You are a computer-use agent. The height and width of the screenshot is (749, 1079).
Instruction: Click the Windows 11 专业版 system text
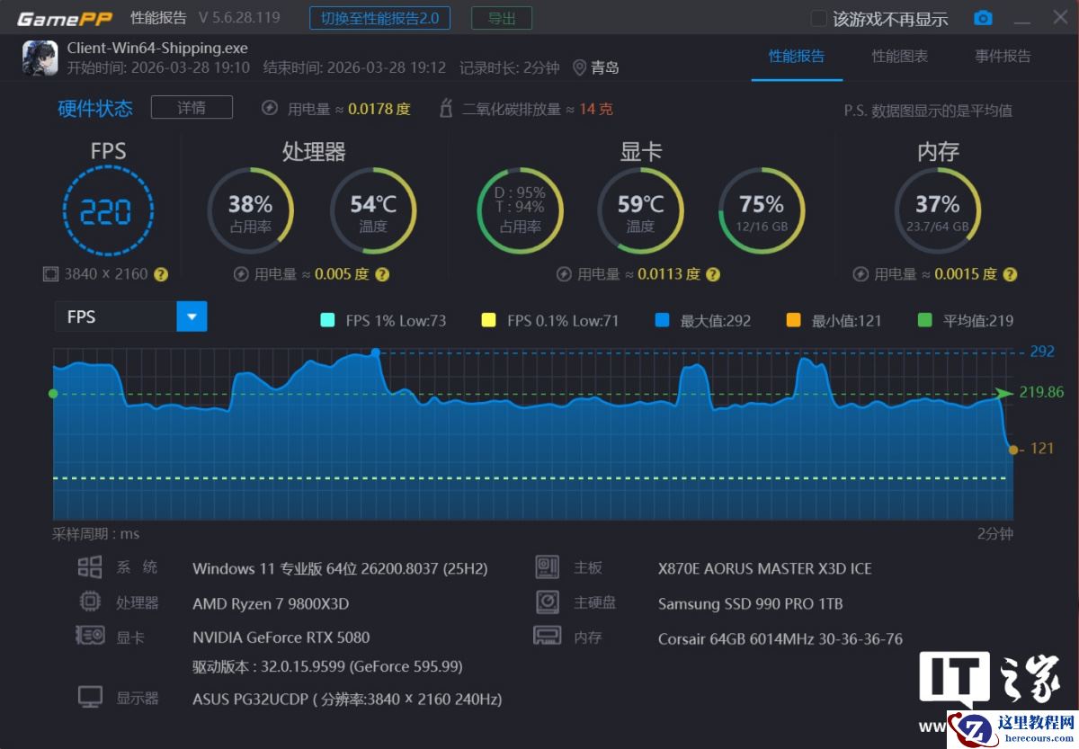pyautogui.click(x=340, y=568)
